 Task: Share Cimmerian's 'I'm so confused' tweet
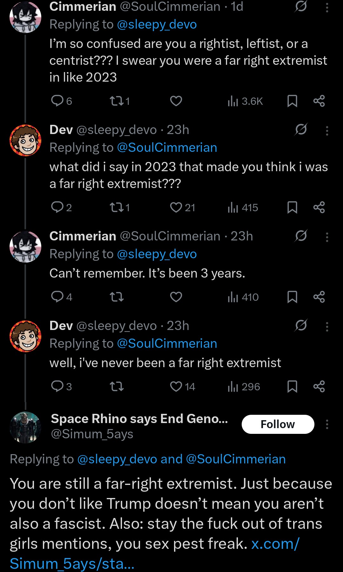point(319,101)
